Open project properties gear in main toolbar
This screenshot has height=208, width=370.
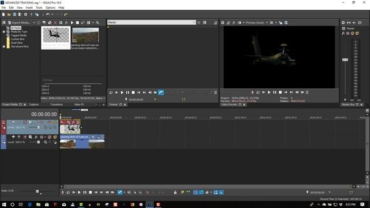coord(25,14)
